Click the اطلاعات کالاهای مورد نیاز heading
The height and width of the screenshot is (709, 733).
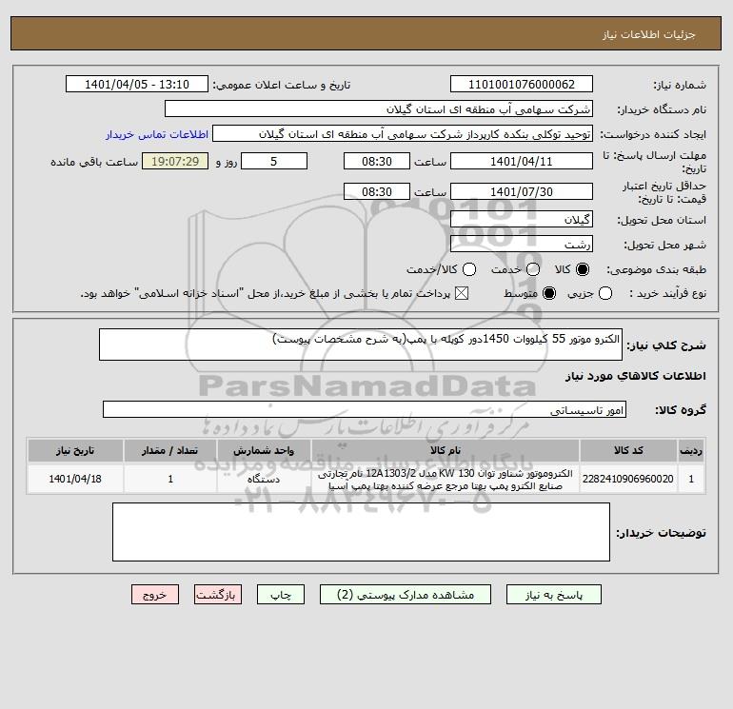tap(636, 376)
